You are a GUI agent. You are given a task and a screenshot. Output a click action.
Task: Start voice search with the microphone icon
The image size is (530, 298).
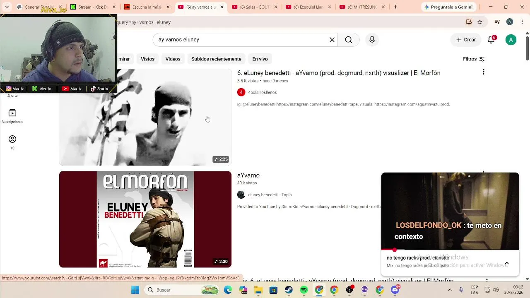tap(372, 40)
